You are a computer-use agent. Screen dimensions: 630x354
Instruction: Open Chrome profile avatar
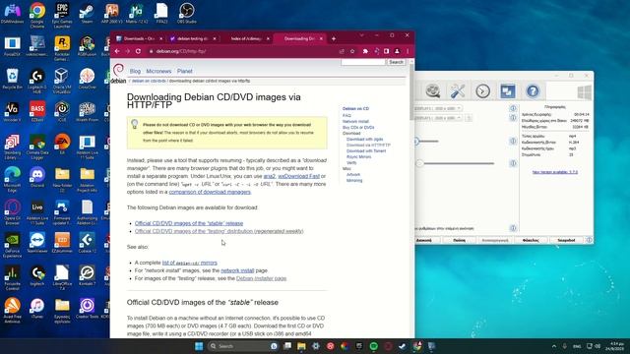pyautogui.click(x=397, y=51)
